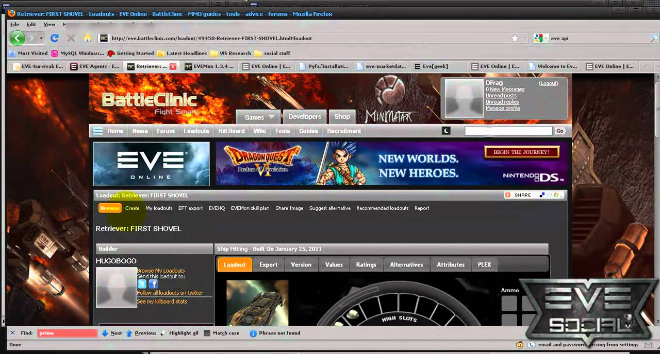660x354 pixels.
Task: Switch to Pyfa/Installati tab
Action: 324,66
